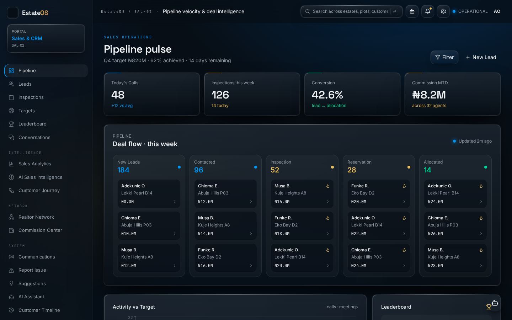Click the SAL-02 breadcrumb
The image size is (512, 320).
tap(143, 12)
